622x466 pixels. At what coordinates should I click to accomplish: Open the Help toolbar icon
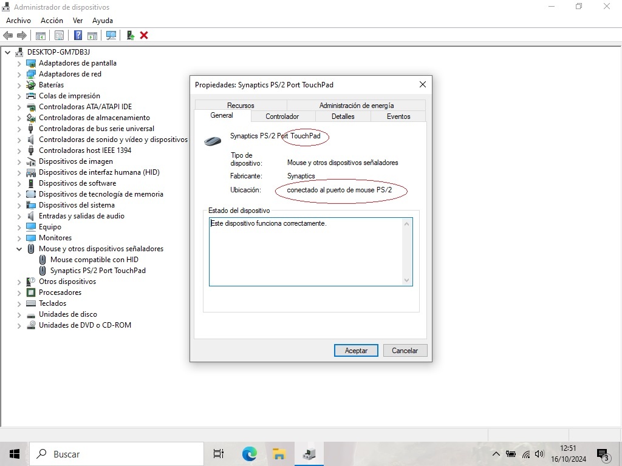pos(78,36)
